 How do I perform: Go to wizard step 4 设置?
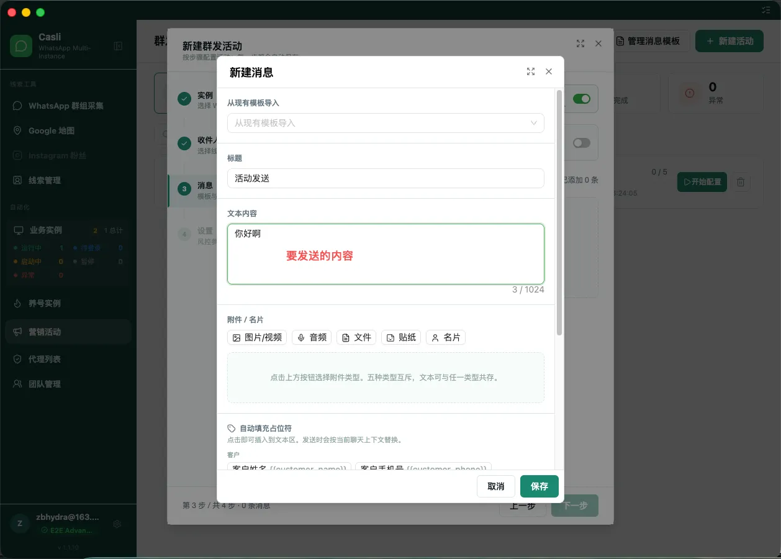[x=192, y=235]
